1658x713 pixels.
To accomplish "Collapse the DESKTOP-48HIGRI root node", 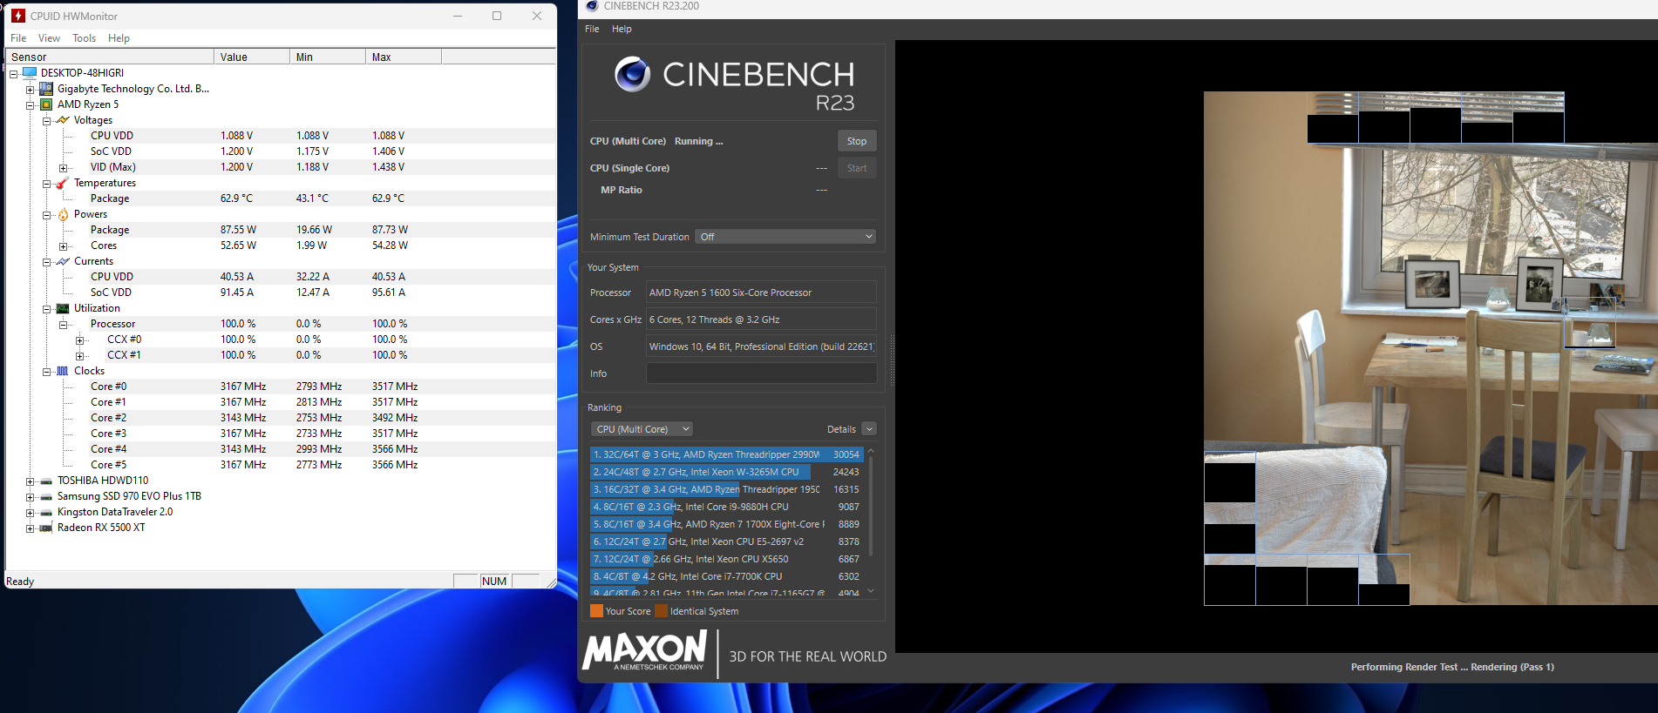I will [14, 74].
